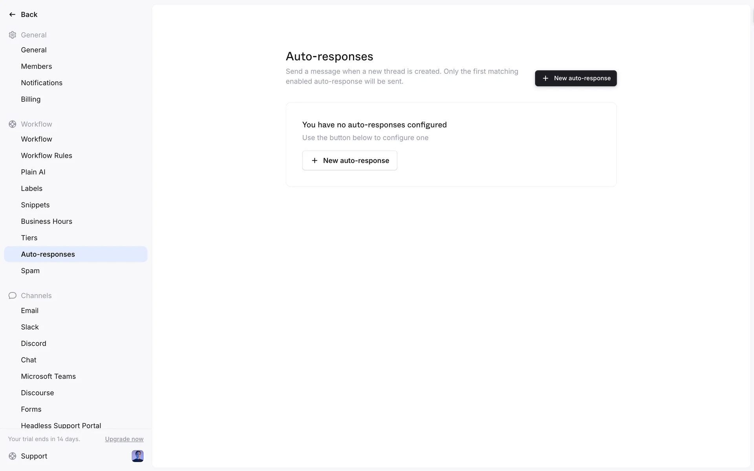Open Slack channel settings
Viewport: 754px width, 471px height.
(30, 327)
